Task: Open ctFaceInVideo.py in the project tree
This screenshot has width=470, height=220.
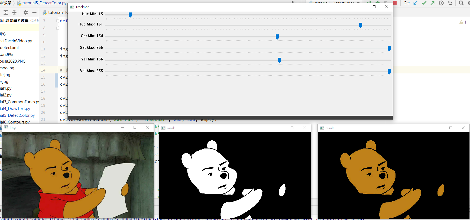Action: [x=16, y=41]
